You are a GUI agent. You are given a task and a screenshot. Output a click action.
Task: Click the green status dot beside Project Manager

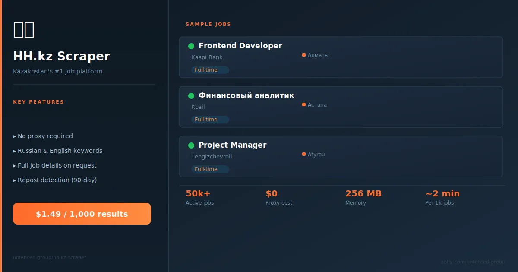[191, 145]
